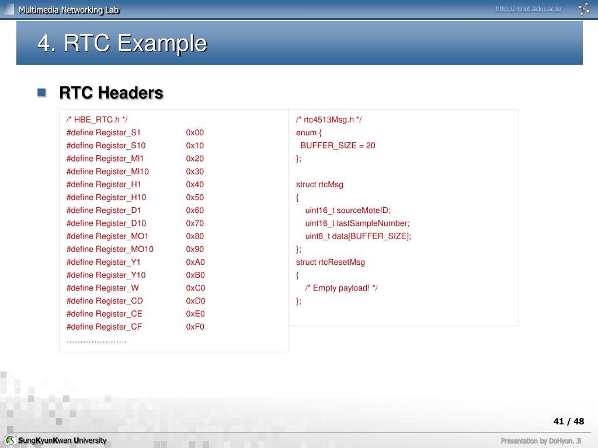Click '#define Register_CF' line
Viewport: 598px width, 448px height.
pyautogui.click(x=104, y=327)
